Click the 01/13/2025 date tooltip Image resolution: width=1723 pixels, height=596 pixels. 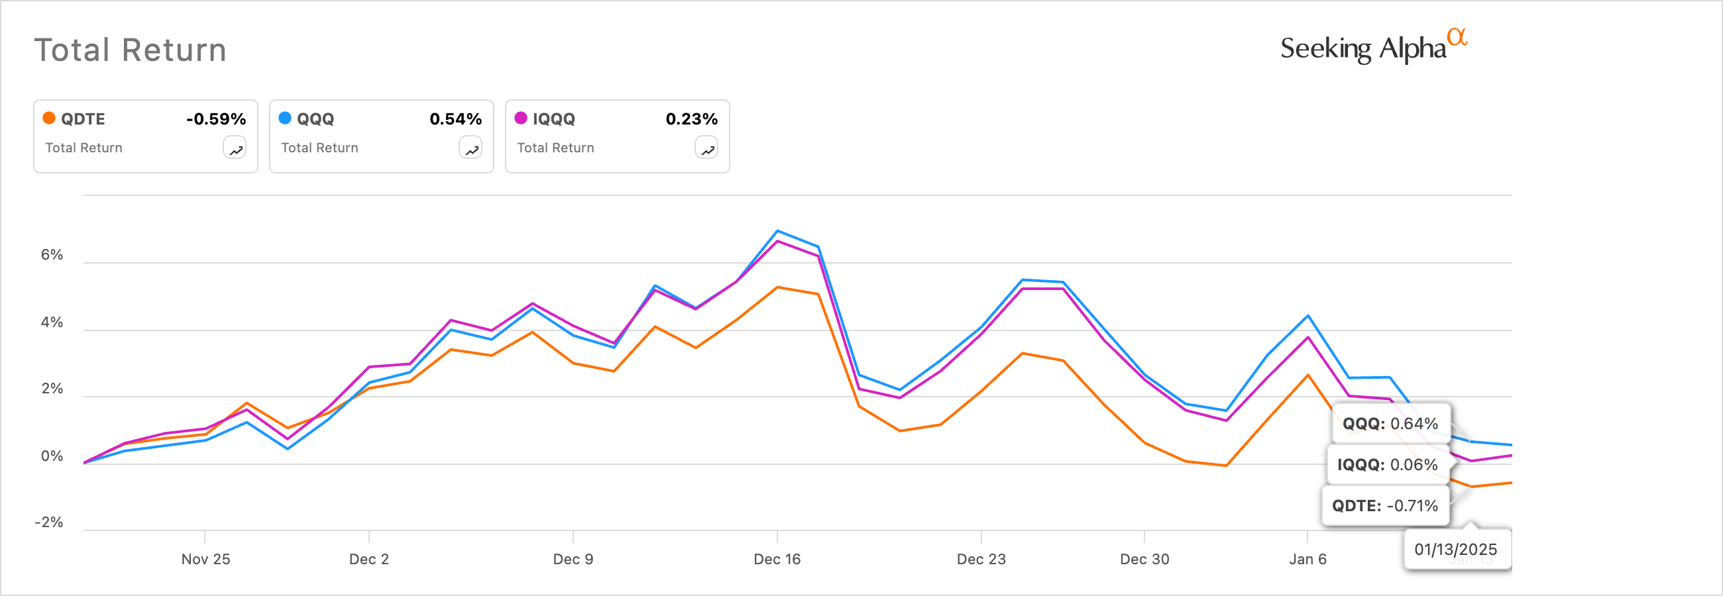[x=1455, y=549]
